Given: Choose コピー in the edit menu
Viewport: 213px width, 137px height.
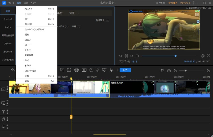Looking at the screenshot, I should tap(37, 19).
